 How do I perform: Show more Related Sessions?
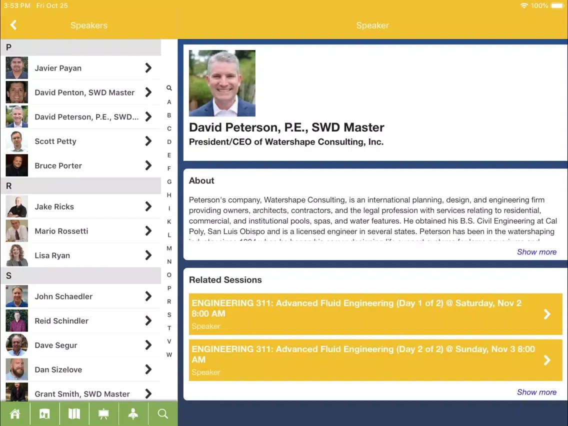536,392
